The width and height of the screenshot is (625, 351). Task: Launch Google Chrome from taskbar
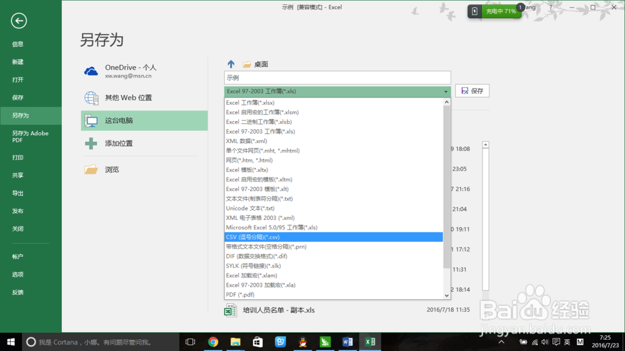[x=213, y=342]
